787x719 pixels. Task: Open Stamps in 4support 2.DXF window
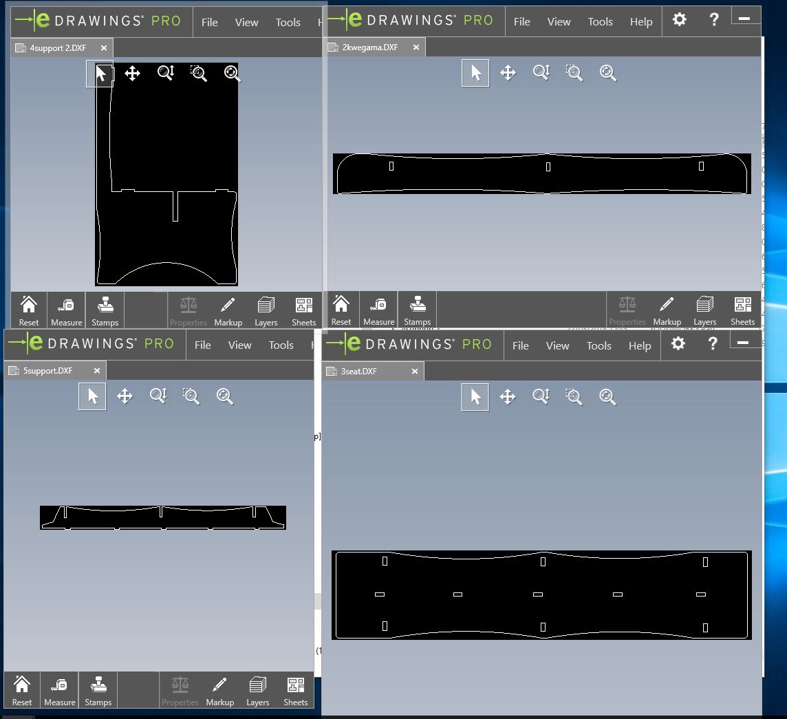tap(105, 311)
